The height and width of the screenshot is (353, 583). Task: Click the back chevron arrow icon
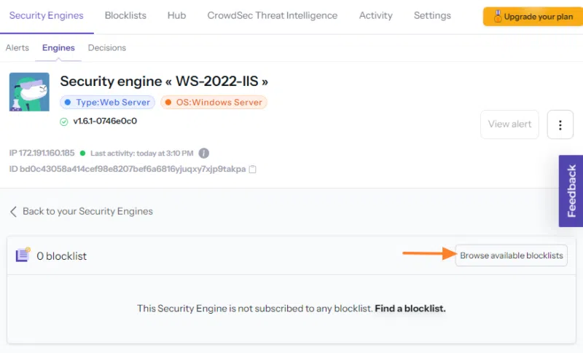13,211
